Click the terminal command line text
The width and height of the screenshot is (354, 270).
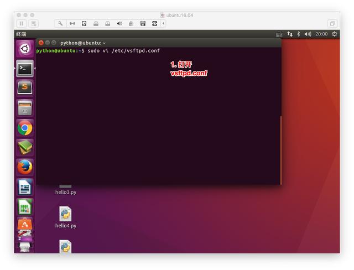[98, 50]
